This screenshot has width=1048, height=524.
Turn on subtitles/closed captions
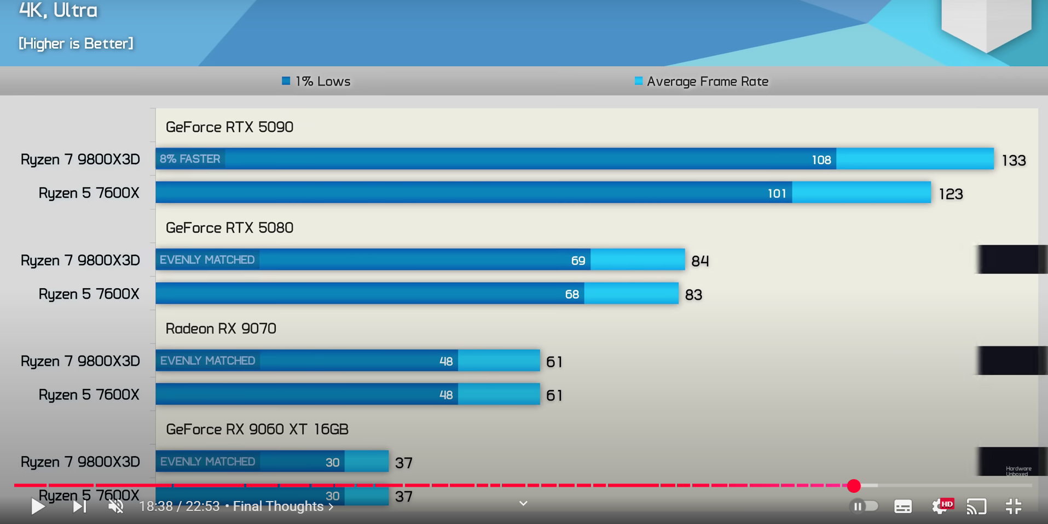click(903, 506)
